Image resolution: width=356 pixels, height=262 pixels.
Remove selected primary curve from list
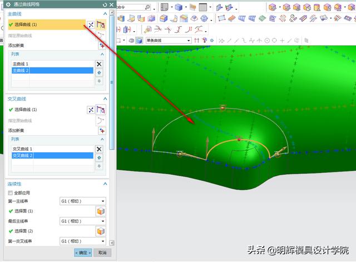(99, 64)
